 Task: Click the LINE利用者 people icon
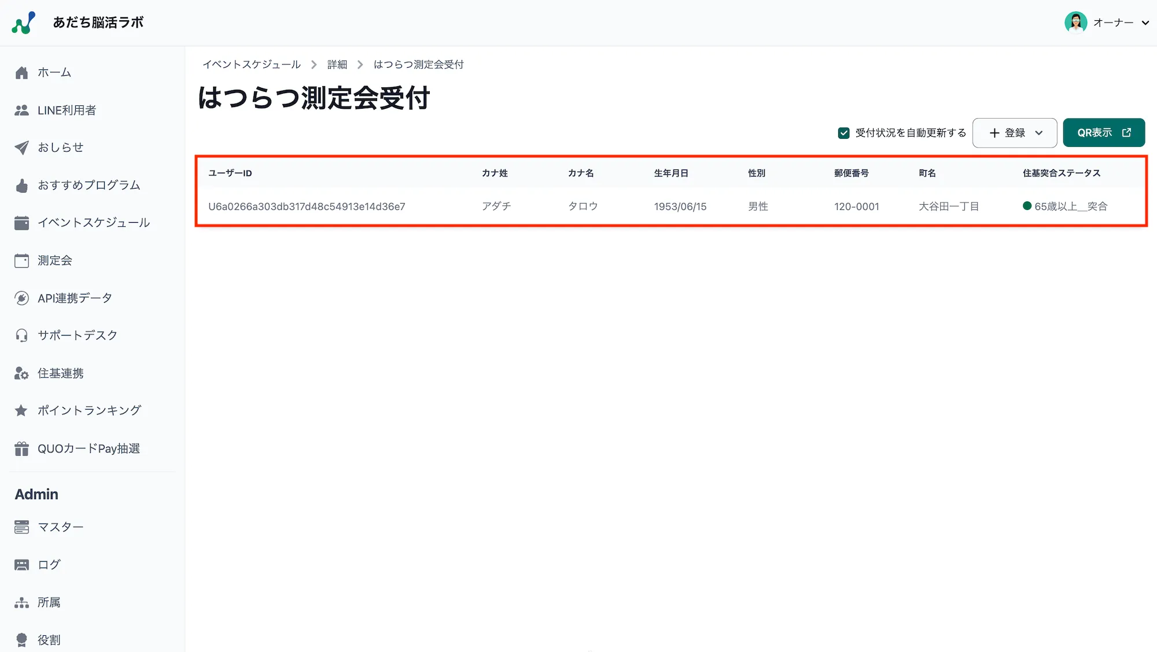click(x=21, y=110)
